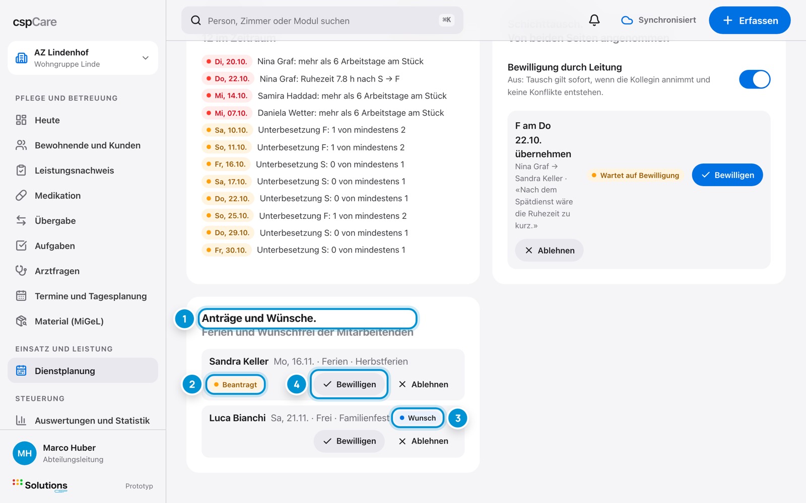The image size is (806, 503).
Task: Click the Medikation pill icon
Action: tap(21, 196)
